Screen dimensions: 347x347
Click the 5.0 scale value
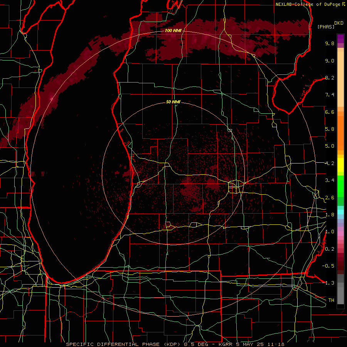coord(330,146)
